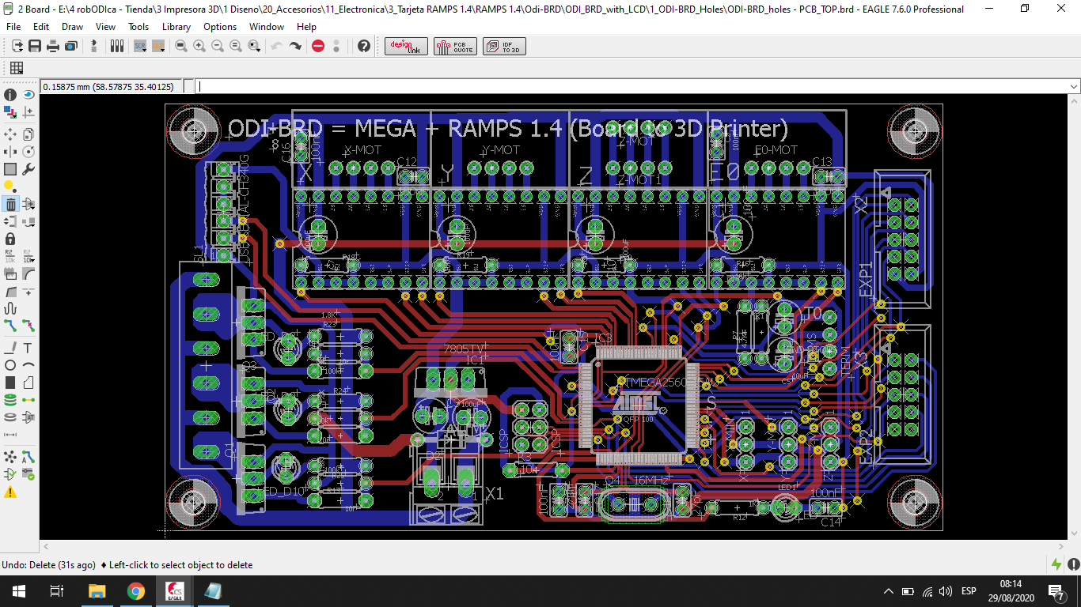Click the PCB Quote button
The width and height of the screenshot is (1081, 607).
click(x=455, y=47)
